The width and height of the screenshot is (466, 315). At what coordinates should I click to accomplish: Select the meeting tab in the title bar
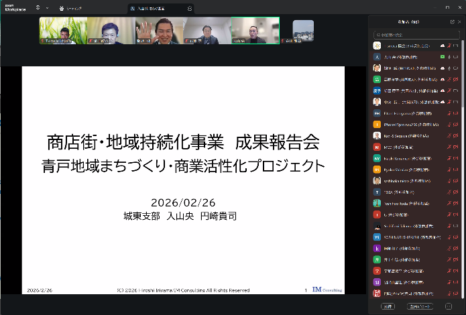[x=158, y=9]
